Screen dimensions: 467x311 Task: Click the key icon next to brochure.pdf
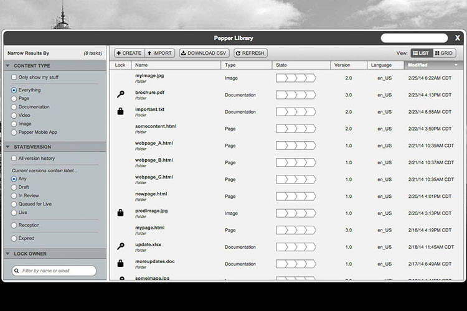pos(121,95)
